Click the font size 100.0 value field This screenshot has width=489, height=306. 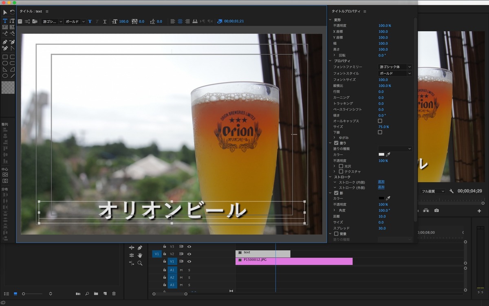tap(383, 79)
